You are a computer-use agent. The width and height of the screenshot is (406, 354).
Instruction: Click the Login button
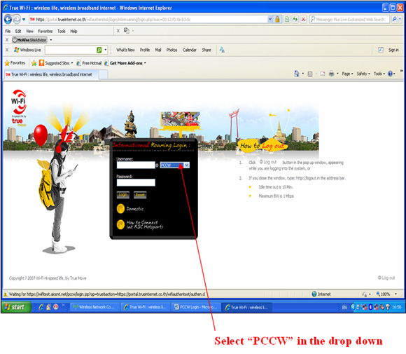pyautogui.click(x=123, y=195)
